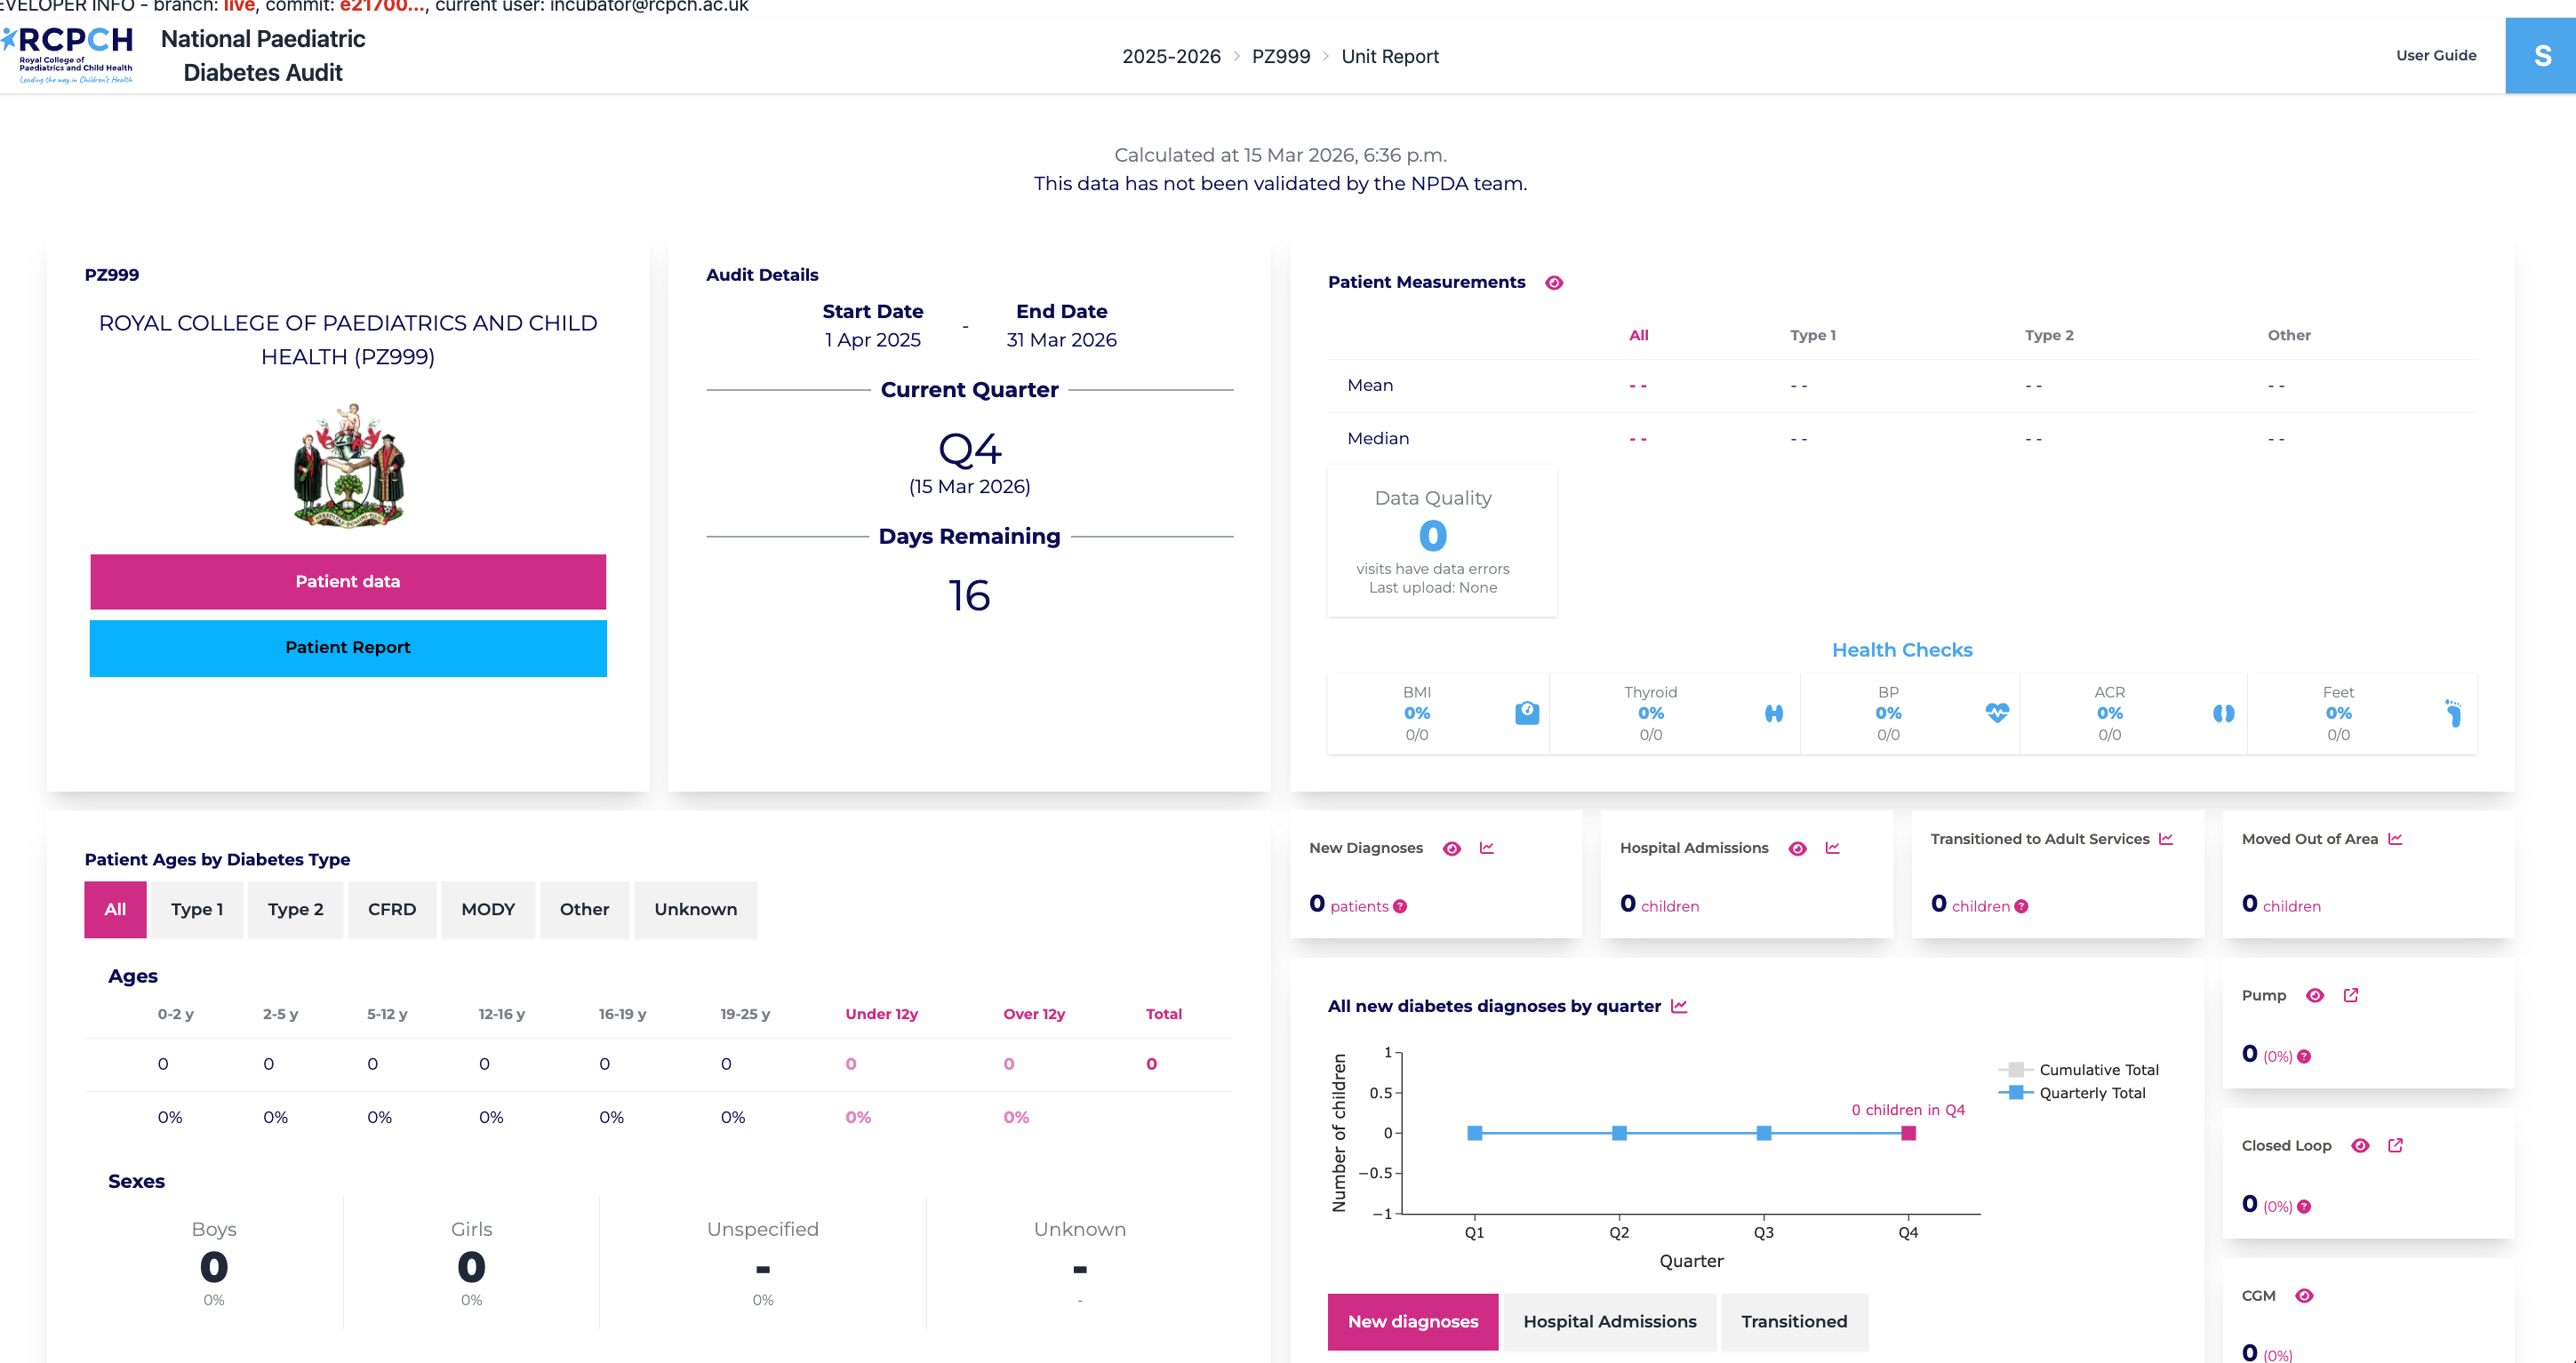
Task: Select the Type 1 diabetes tab
Action: click(x=196, y=909)
